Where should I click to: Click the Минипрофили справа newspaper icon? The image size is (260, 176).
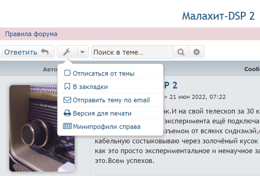point(67,126)
